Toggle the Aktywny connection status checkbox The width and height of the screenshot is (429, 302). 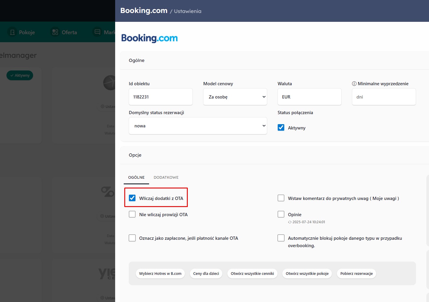point(281,127)
